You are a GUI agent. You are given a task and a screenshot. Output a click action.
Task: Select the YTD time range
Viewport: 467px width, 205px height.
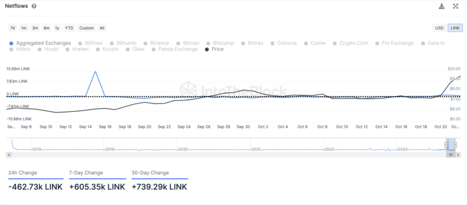pyautogui.click(x=69, y=28)
